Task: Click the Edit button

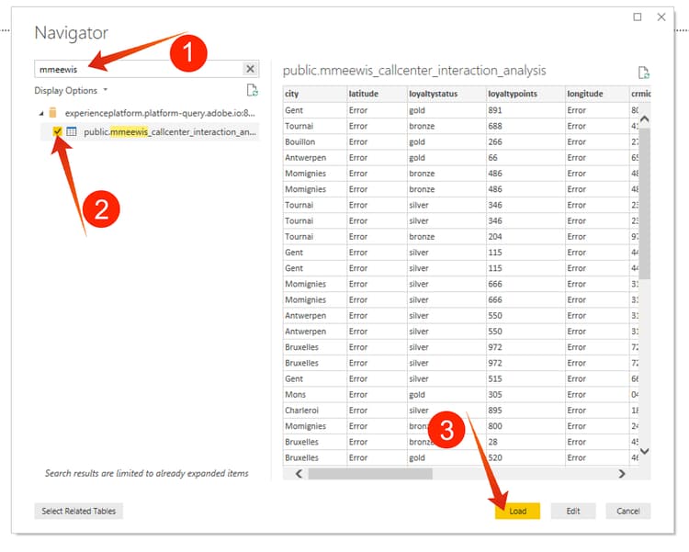Action: click(573, 511)
